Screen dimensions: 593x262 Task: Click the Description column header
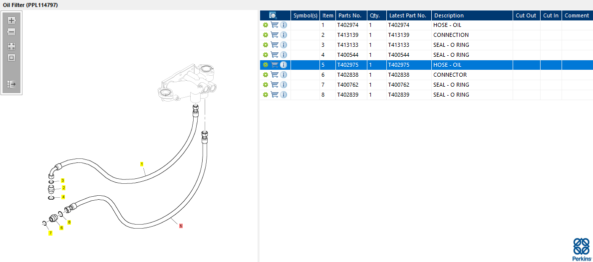point(449,15)
